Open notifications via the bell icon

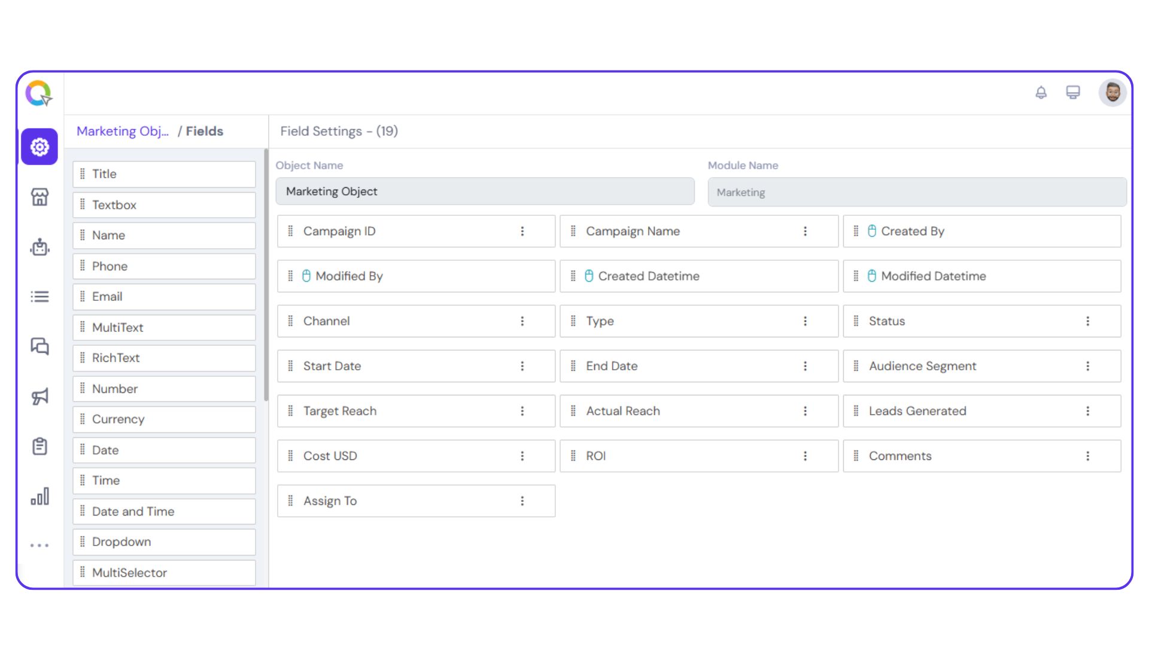click(x=1041, y=93)
